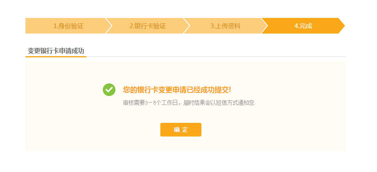Click the 审核需要3-5个工作日 text
The width and height of the screenshot is (377, 172).
point(150,103)
